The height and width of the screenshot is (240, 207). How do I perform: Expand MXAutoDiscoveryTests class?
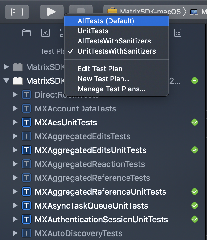[x=15, y=233]
